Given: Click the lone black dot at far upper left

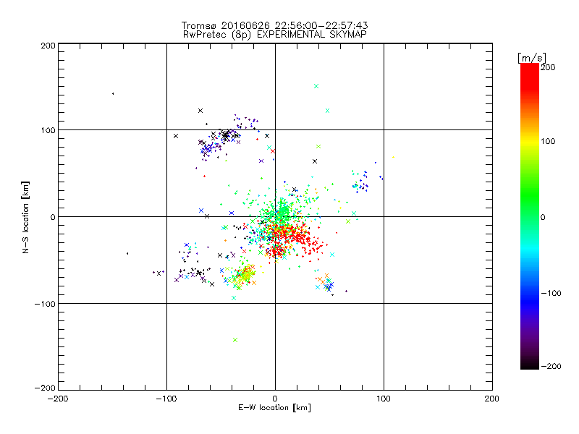Looking at the screenshot, I should (113, 94).
